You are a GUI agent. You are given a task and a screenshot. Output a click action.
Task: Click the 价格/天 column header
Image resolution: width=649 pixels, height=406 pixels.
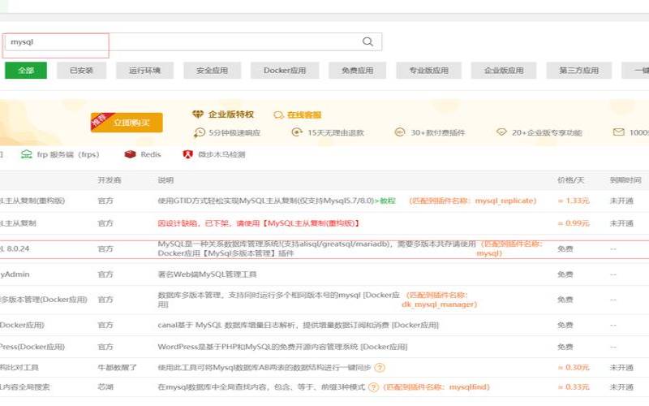(570, 180)
